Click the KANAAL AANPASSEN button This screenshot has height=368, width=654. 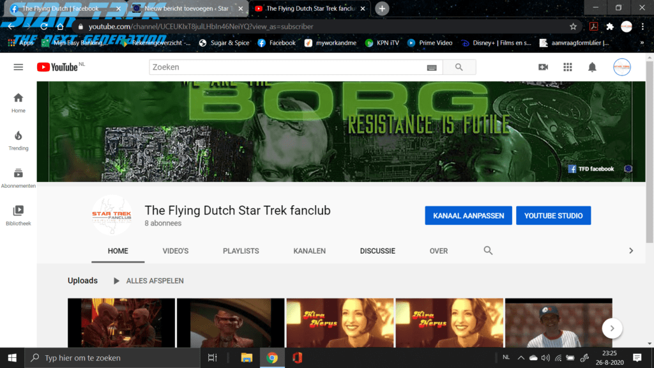point(468,216)
